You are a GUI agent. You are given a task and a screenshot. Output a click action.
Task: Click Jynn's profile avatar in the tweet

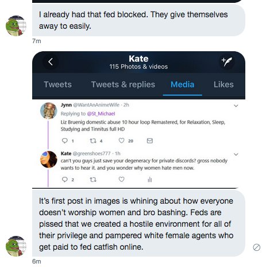(x=49, y=110)
